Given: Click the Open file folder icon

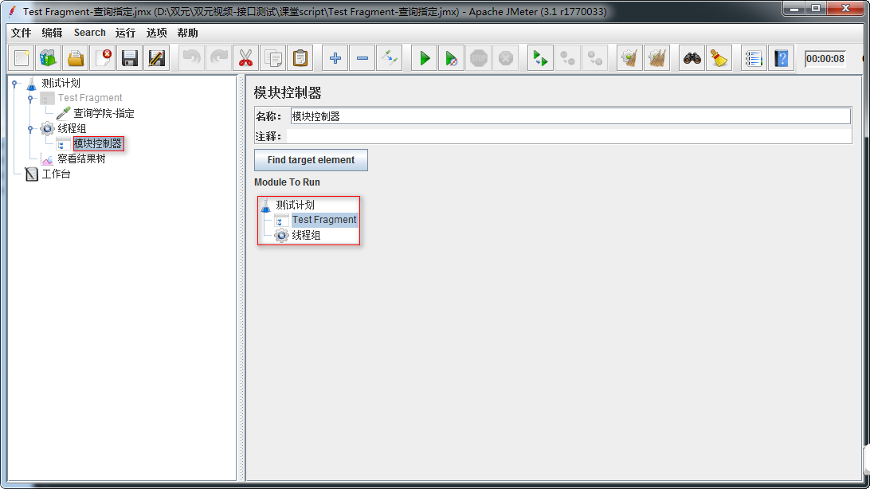Looking at the screenshot, I should click(76, 58).
